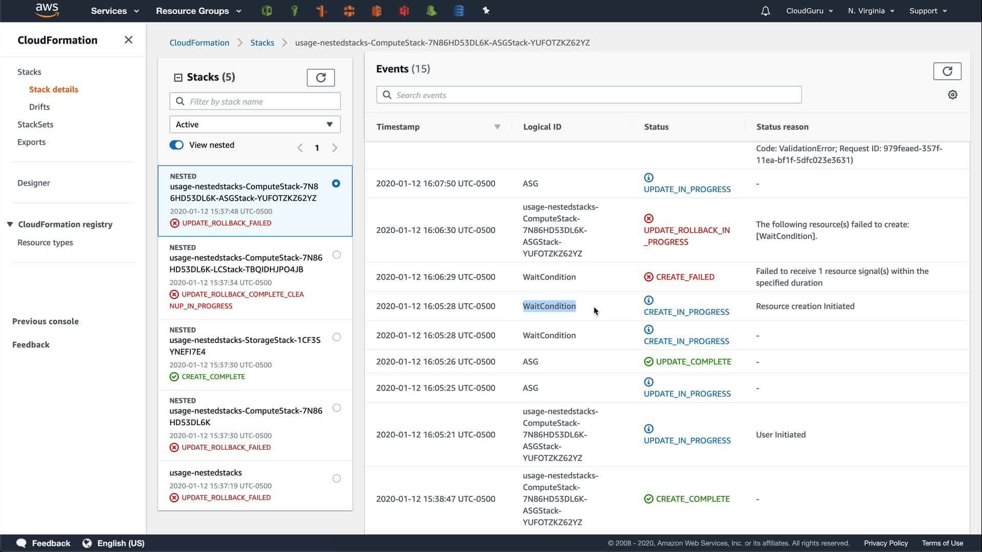Click the Search events field
The height and width of the screenshot is (552, 982).
pyautogui.click(x=588, y=95)
